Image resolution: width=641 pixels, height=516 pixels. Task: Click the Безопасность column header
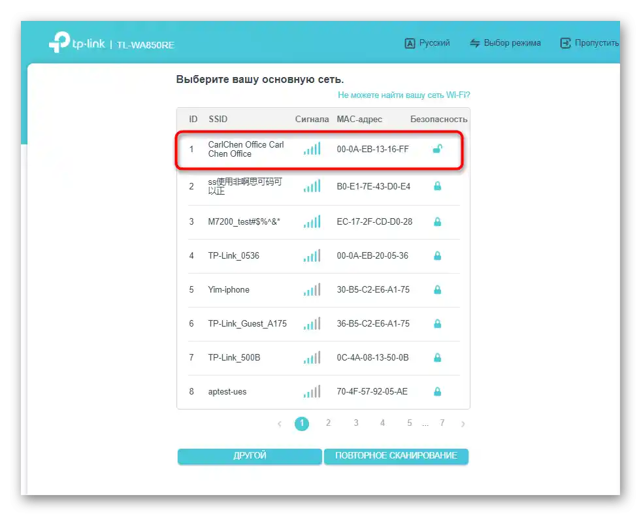pos(438,120)
